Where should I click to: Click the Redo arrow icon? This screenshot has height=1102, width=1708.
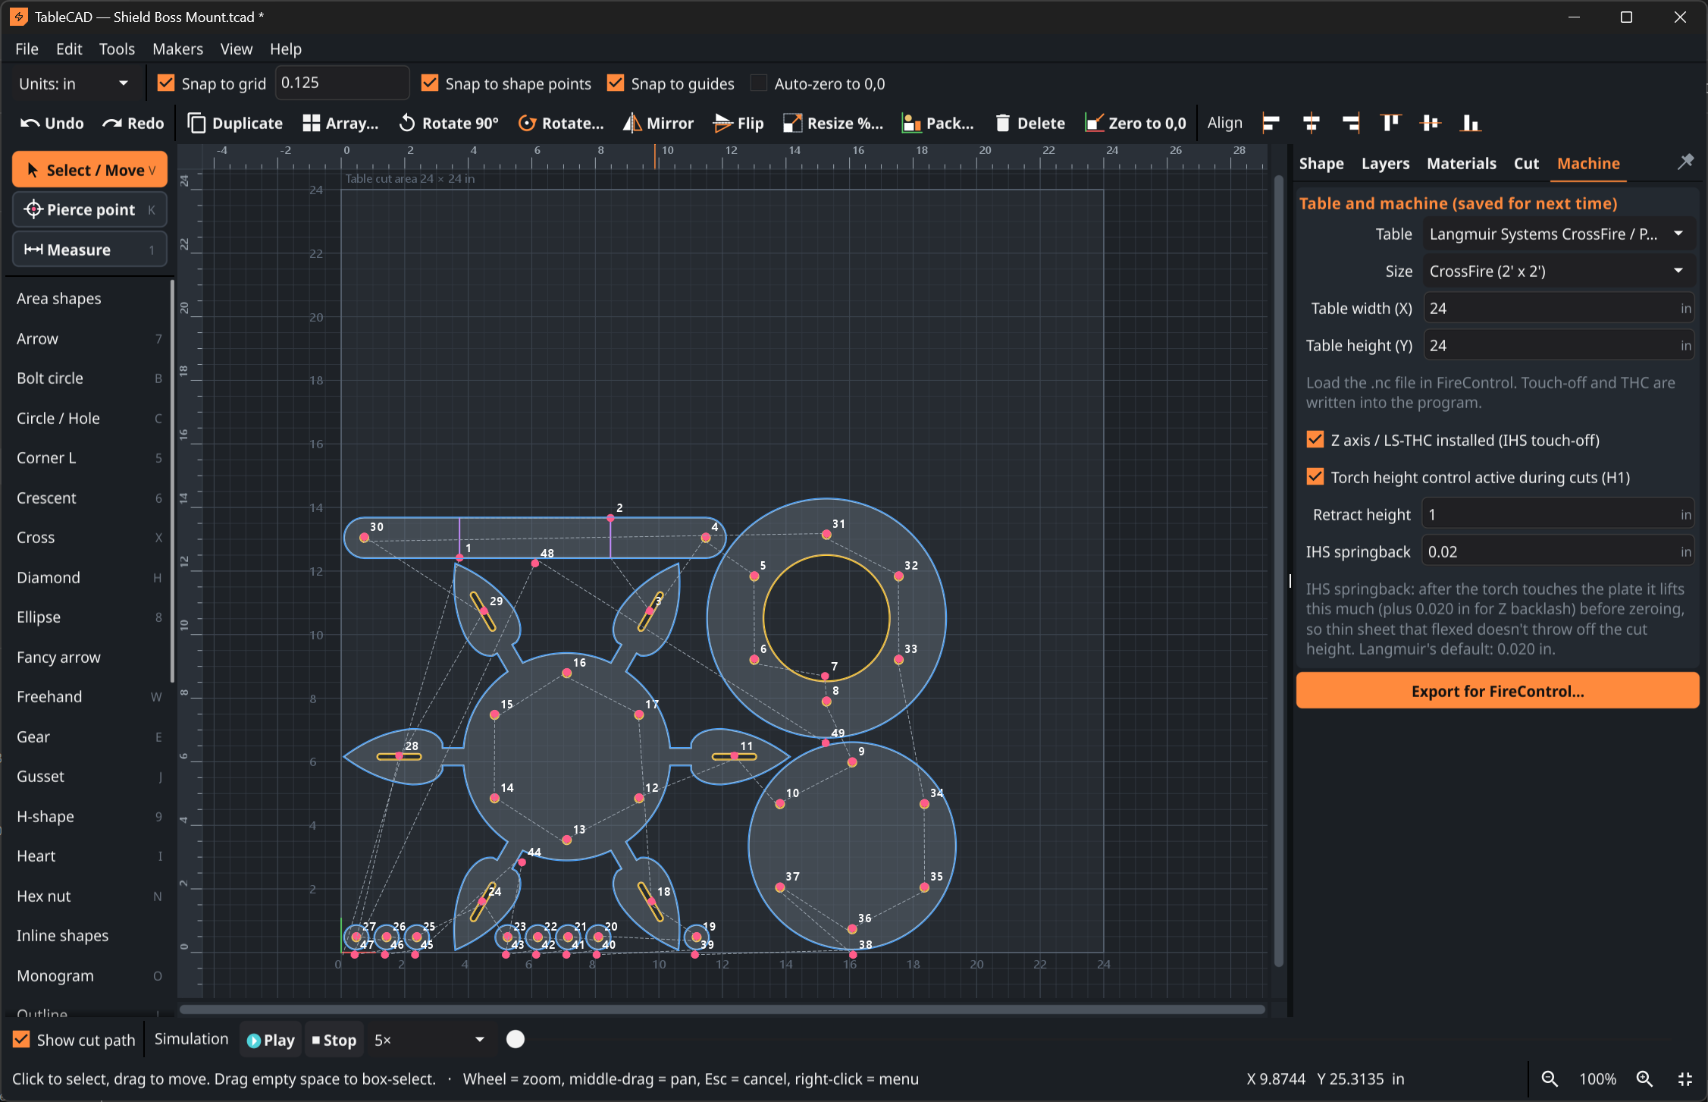coord(112,123)
